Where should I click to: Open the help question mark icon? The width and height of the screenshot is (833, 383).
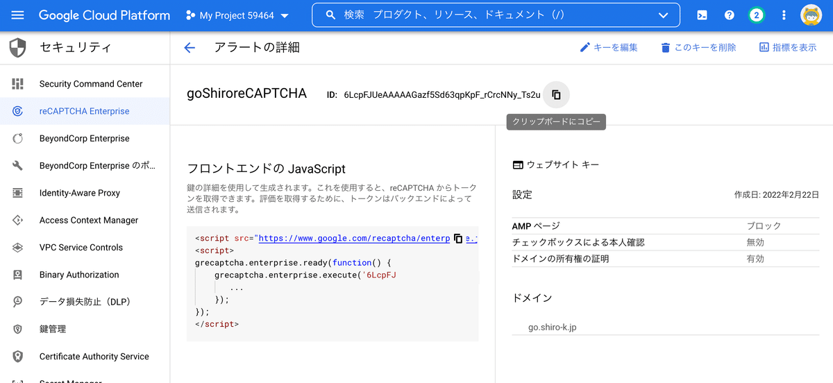tap(729, 15)
